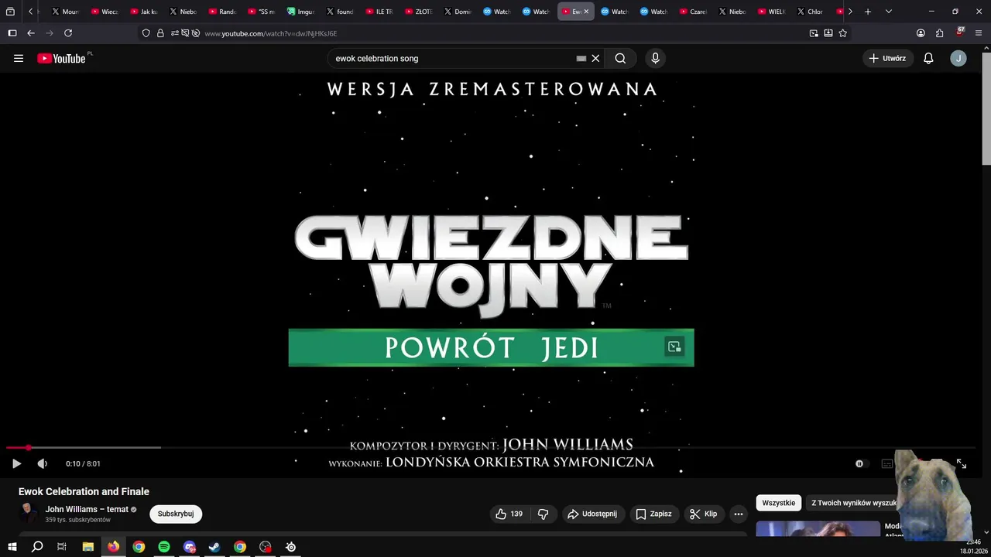The image size is (991, 557).
Task: Open Steam from the taskbar
Action: pos(214,547)
